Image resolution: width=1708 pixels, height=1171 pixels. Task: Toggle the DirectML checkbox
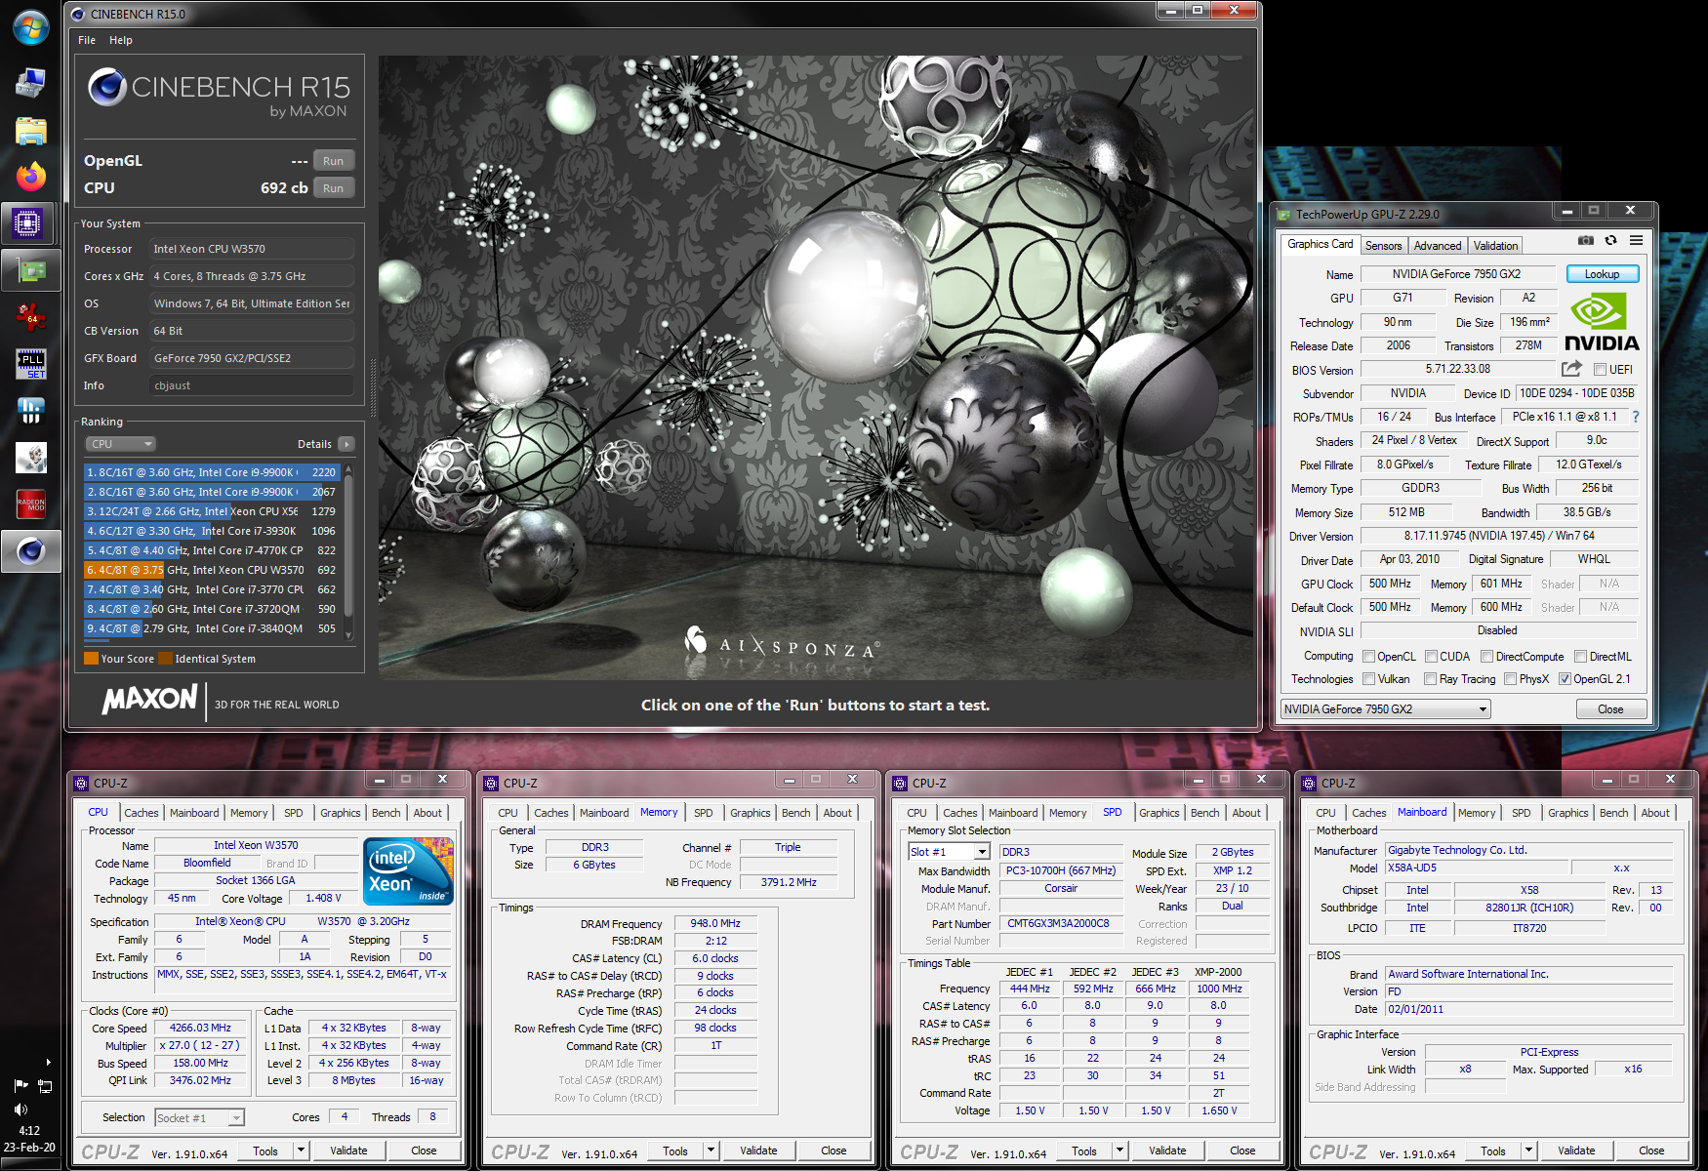click(x=1580, y=657)
